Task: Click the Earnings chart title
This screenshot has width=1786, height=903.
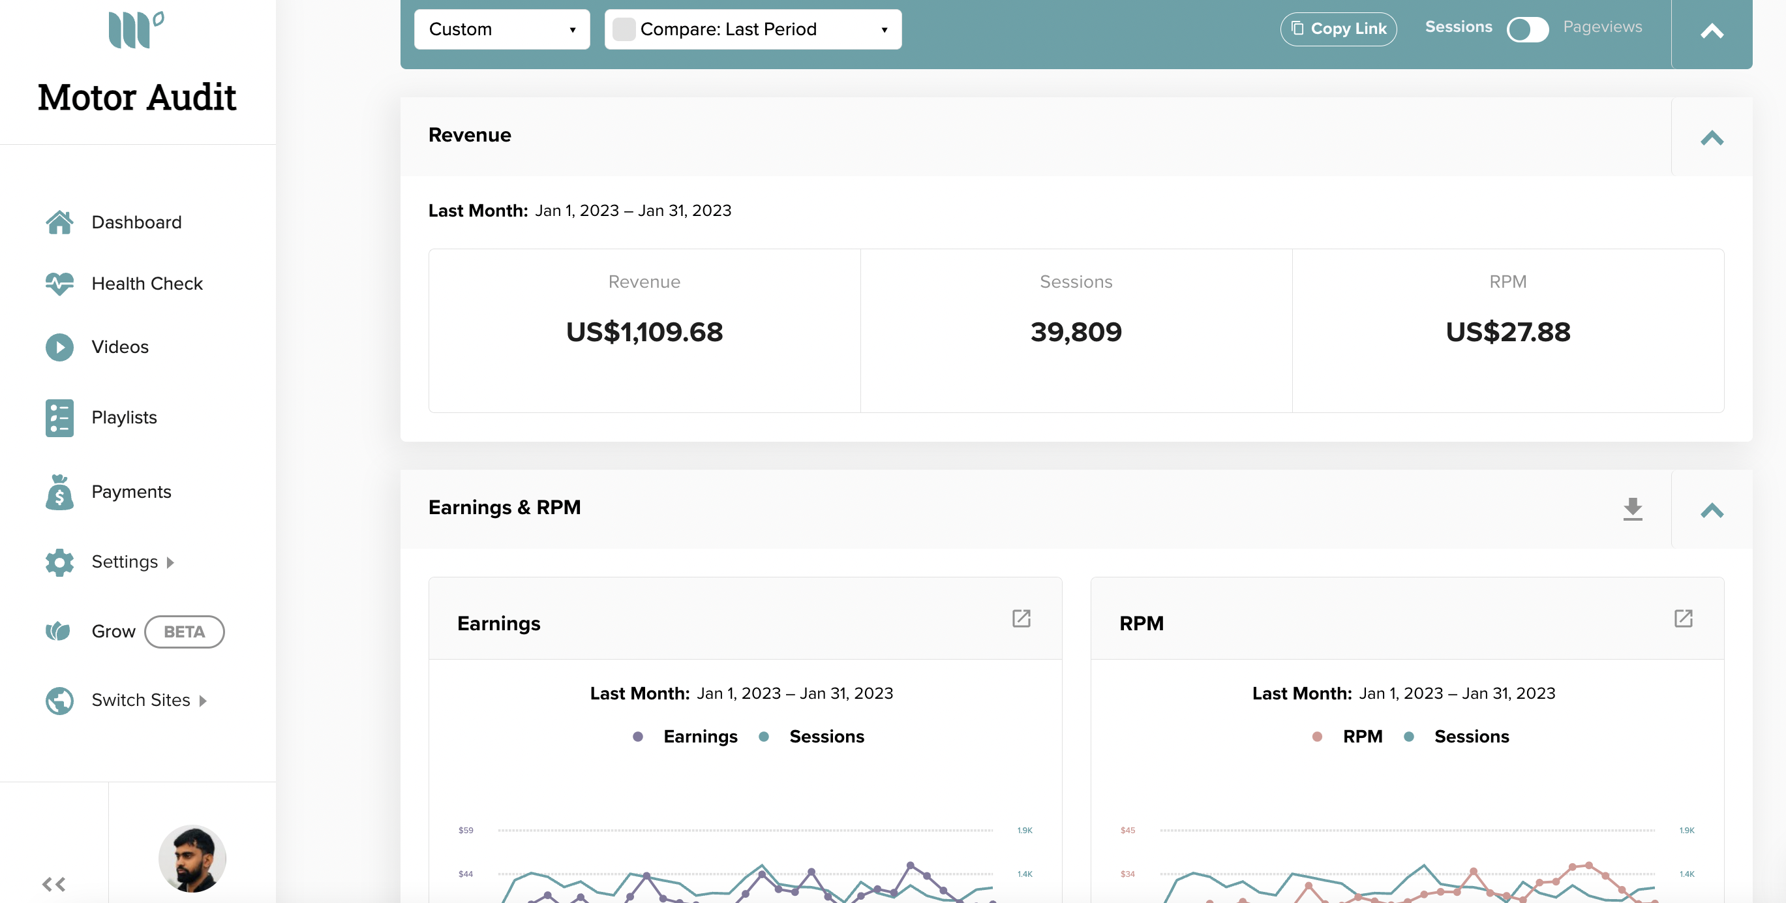Action: pyautogui.click(x=498, y=624)
